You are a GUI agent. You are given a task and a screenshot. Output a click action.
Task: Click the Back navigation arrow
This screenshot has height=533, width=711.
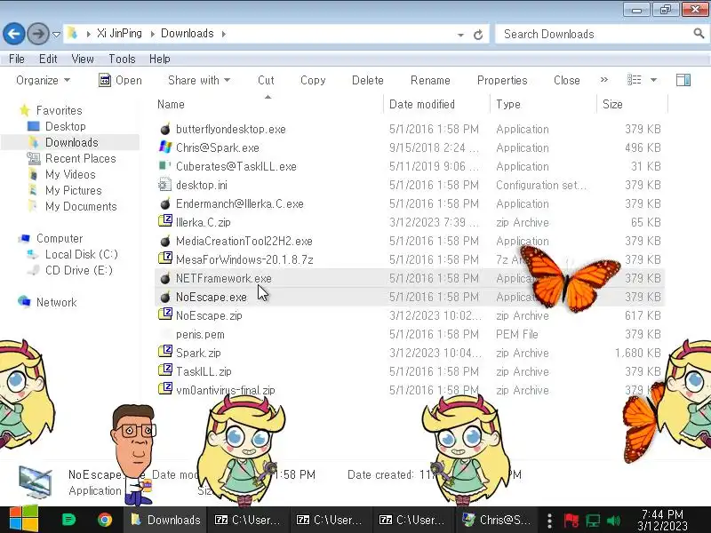click(14, 34)
